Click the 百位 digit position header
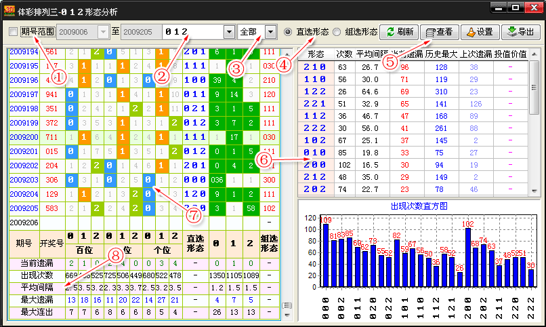The width and height of the screenshot is (546, 327). click(x=84, y=250)
